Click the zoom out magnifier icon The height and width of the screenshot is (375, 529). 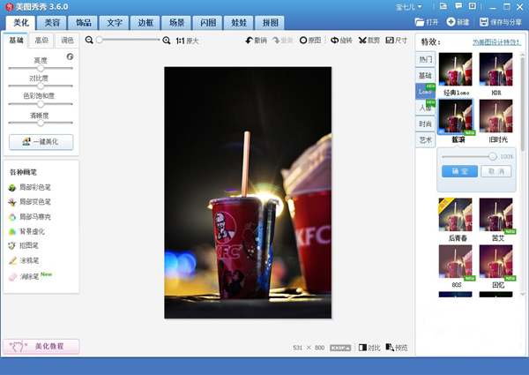click(x=89, y=41)
